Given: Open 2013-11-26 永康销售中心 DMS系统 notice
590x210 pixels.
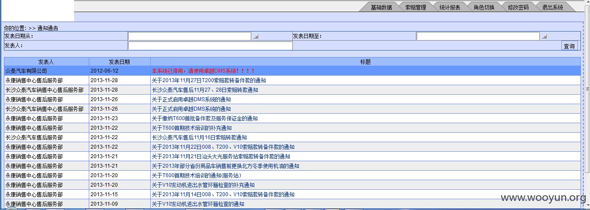Looking at the screenshot, I should pyautogui.click(x=191, y=99).
